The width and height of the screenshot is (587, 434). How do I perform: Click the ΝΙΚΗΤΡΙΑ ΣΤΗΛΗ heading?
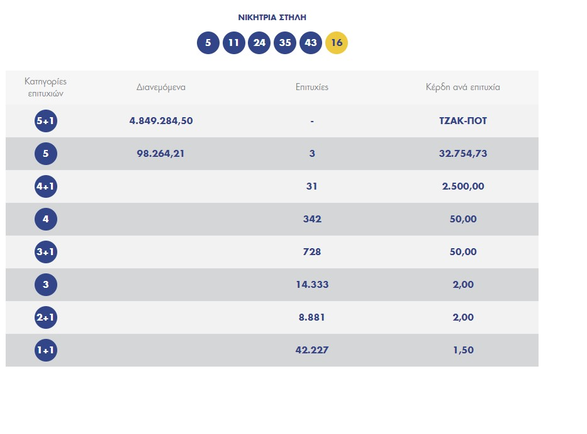(x=272, y=18)
